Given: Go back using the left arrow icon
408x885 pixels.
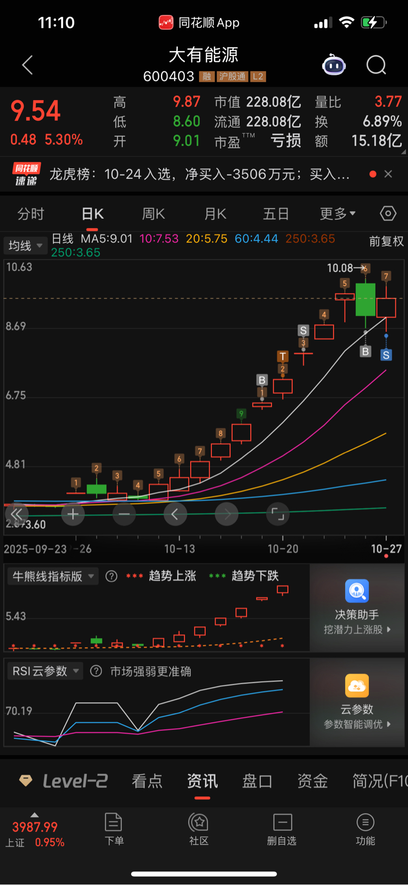Looking at the screenshot, I should pos(28,65).
